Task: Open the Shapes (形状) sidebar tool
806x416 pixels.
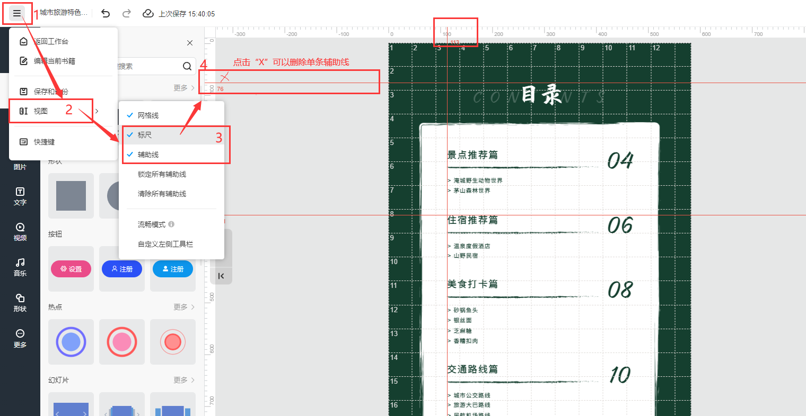Action: [x=20, y=302]
